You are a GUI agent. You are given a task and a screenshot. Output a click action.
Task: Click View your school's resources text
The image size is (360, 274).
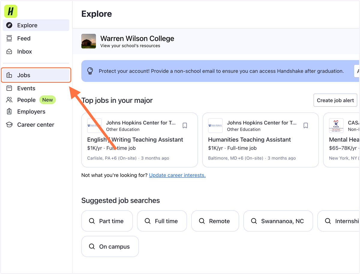[x=130, y=46]
